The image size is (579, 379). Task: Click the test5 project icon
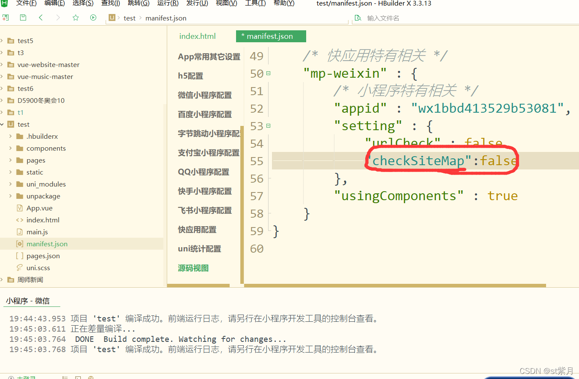coord(11,41)
